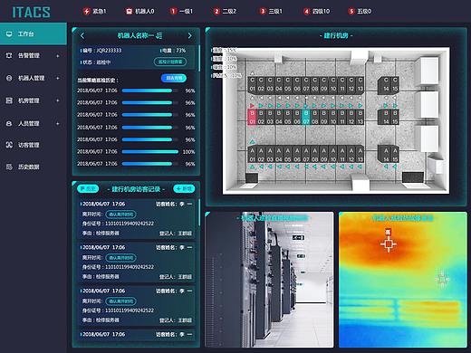Open the 告警管理 menu item
This screenshot has width=471, height=353.
(34, 55)
